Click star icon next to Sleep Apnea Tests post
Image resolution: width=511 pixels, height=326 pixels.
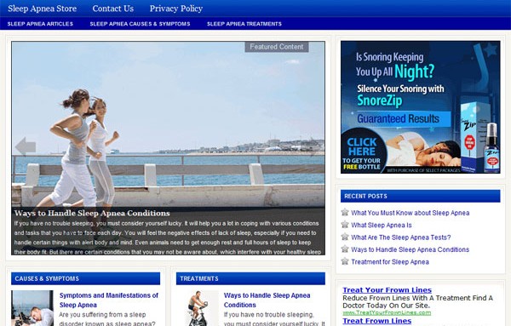(x=345, y=237)
